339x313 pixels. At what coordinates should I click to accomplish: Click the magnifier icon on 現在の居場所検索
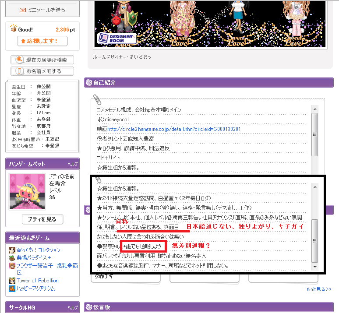tap(19, 59)
